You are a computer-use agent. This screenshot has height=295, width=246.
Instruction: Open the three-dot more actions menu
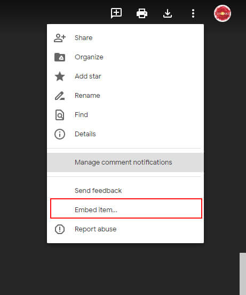193,13
